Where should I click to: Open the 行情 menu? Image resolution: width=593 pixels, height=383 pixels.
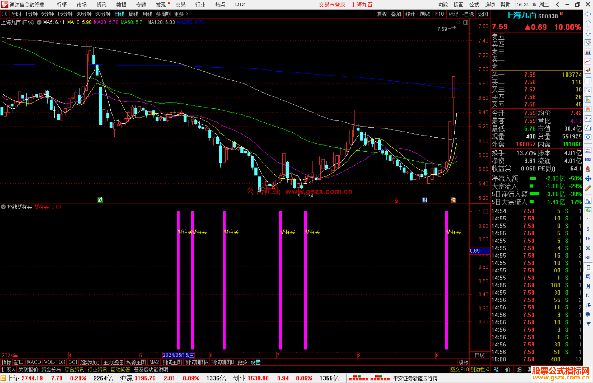click(62, 5)
